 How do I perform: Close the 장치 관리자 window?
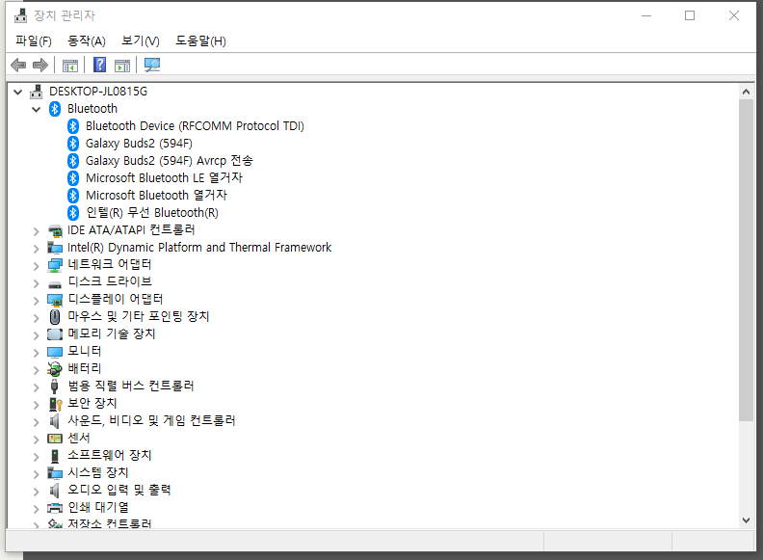pyautogui.click(x=734, y=16)
